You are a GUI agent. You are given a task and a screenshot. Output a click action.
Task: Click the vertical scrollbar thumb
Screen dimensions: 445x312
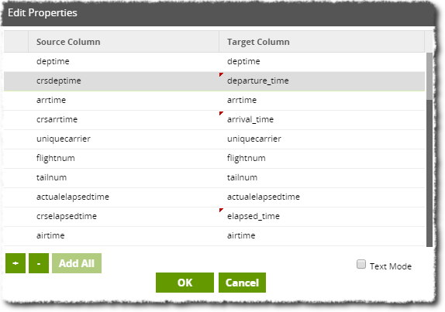pyautogui.click(x=429, y=76)
